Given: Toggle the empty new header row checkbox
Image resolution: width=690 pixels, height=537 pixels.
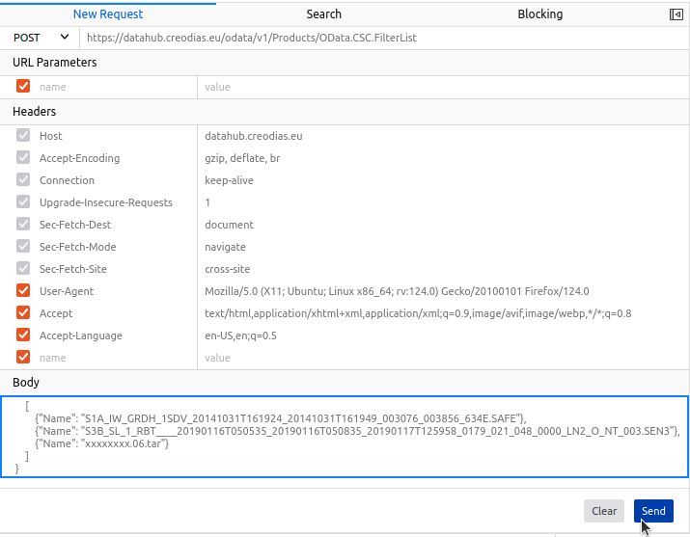Looking at the screenshot, I should coord(23,357).
